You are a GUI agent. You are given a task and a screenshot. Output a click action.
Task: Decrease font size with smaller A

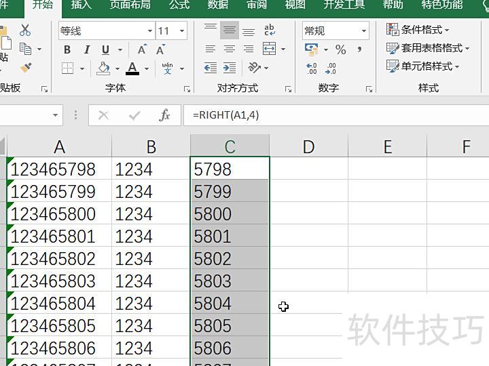click(160, 49)
